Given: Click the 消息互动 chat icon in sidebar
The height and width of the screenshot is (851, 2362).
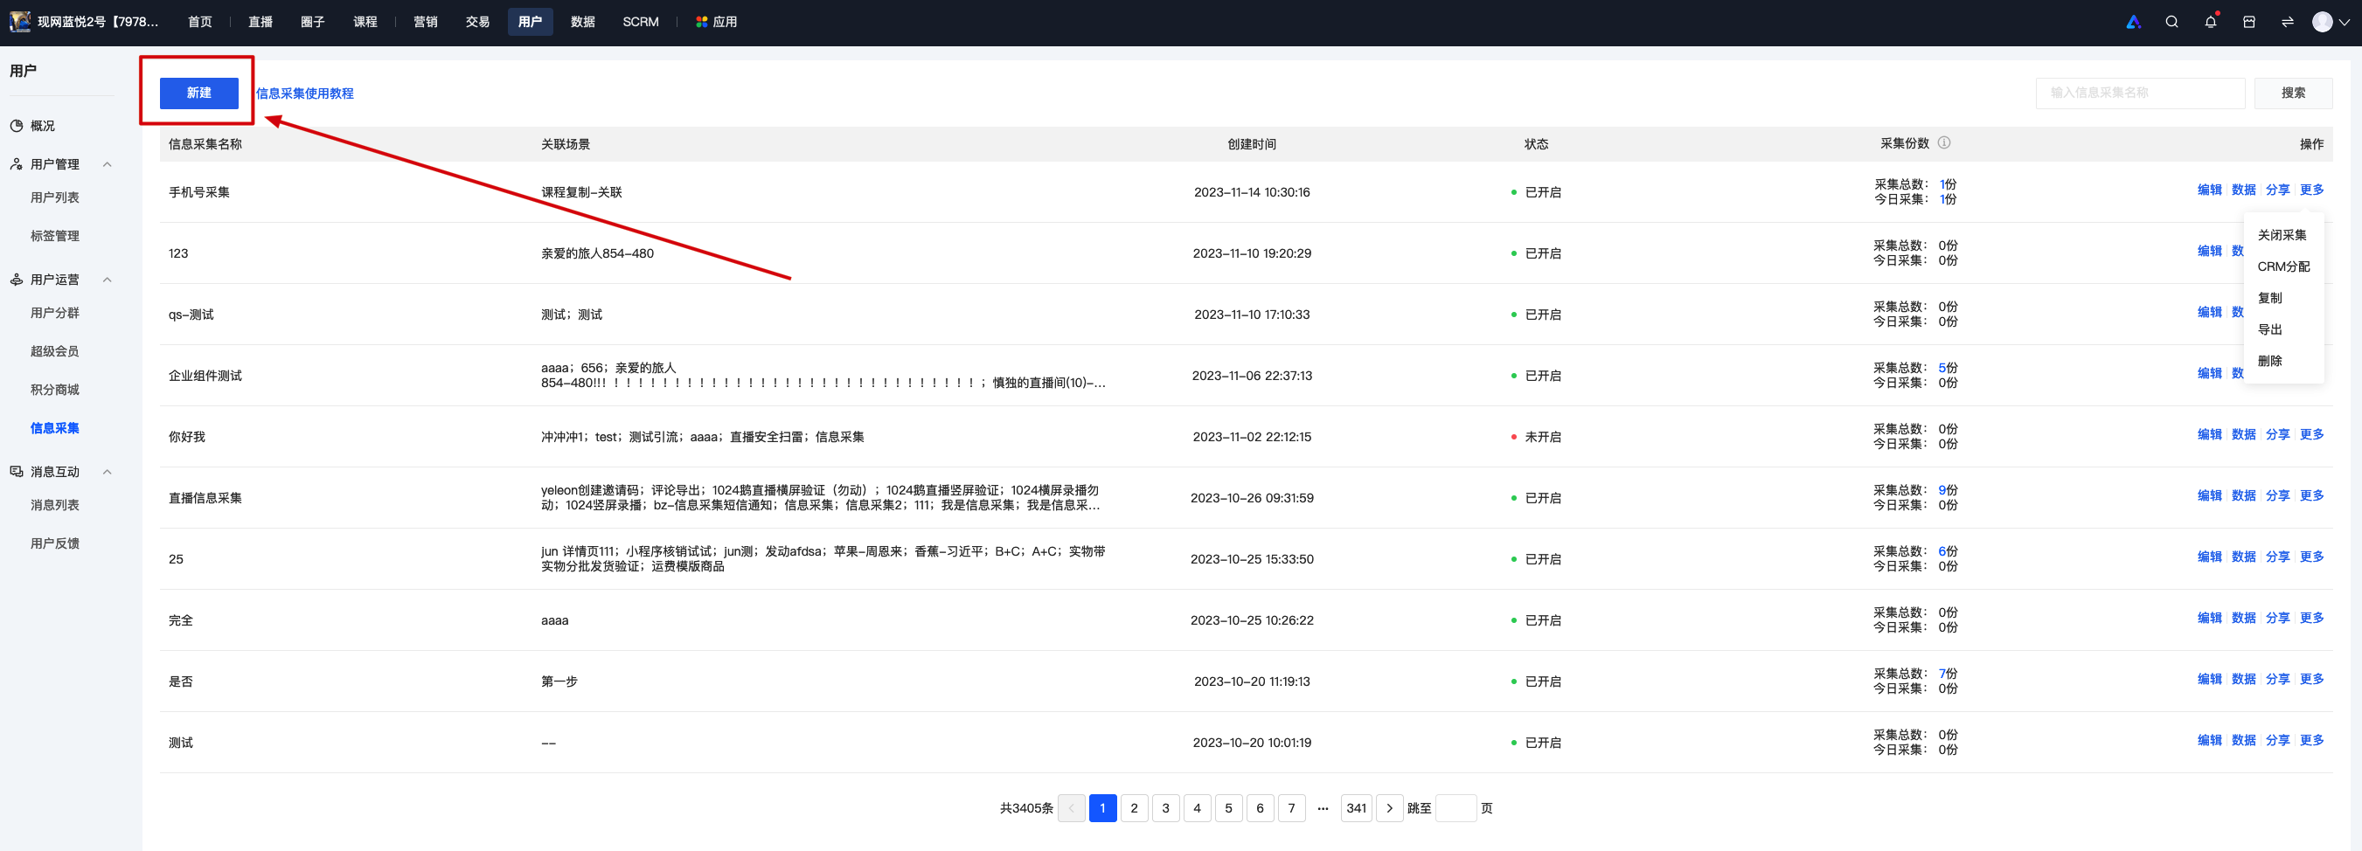Looking at the screenshot, I should [16, 472].
